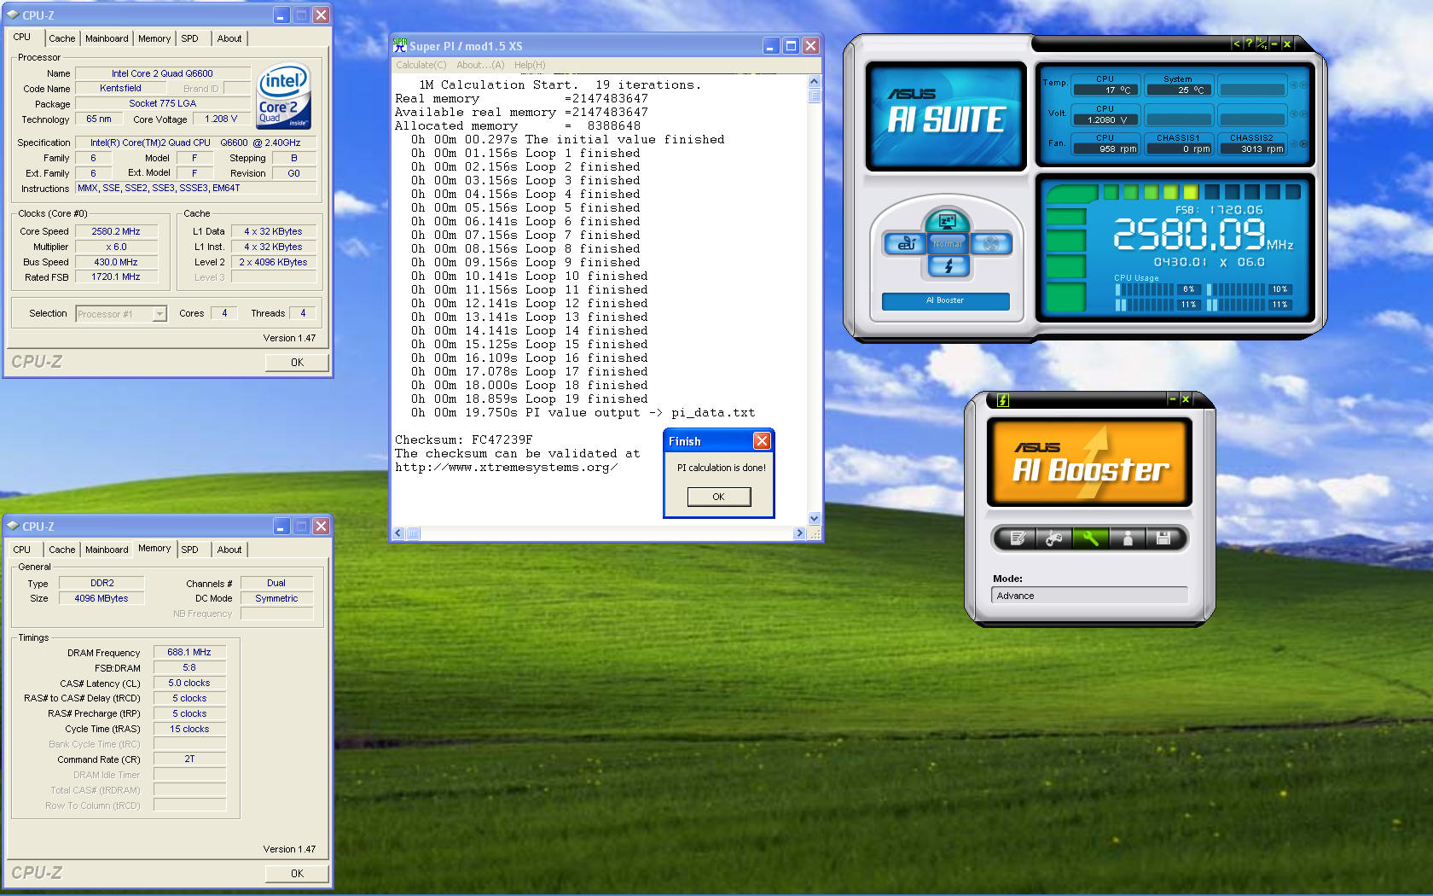Switch to About tab in bottom CPU-Z window
Screen dimensions: 1433x896
click(229, 550)
